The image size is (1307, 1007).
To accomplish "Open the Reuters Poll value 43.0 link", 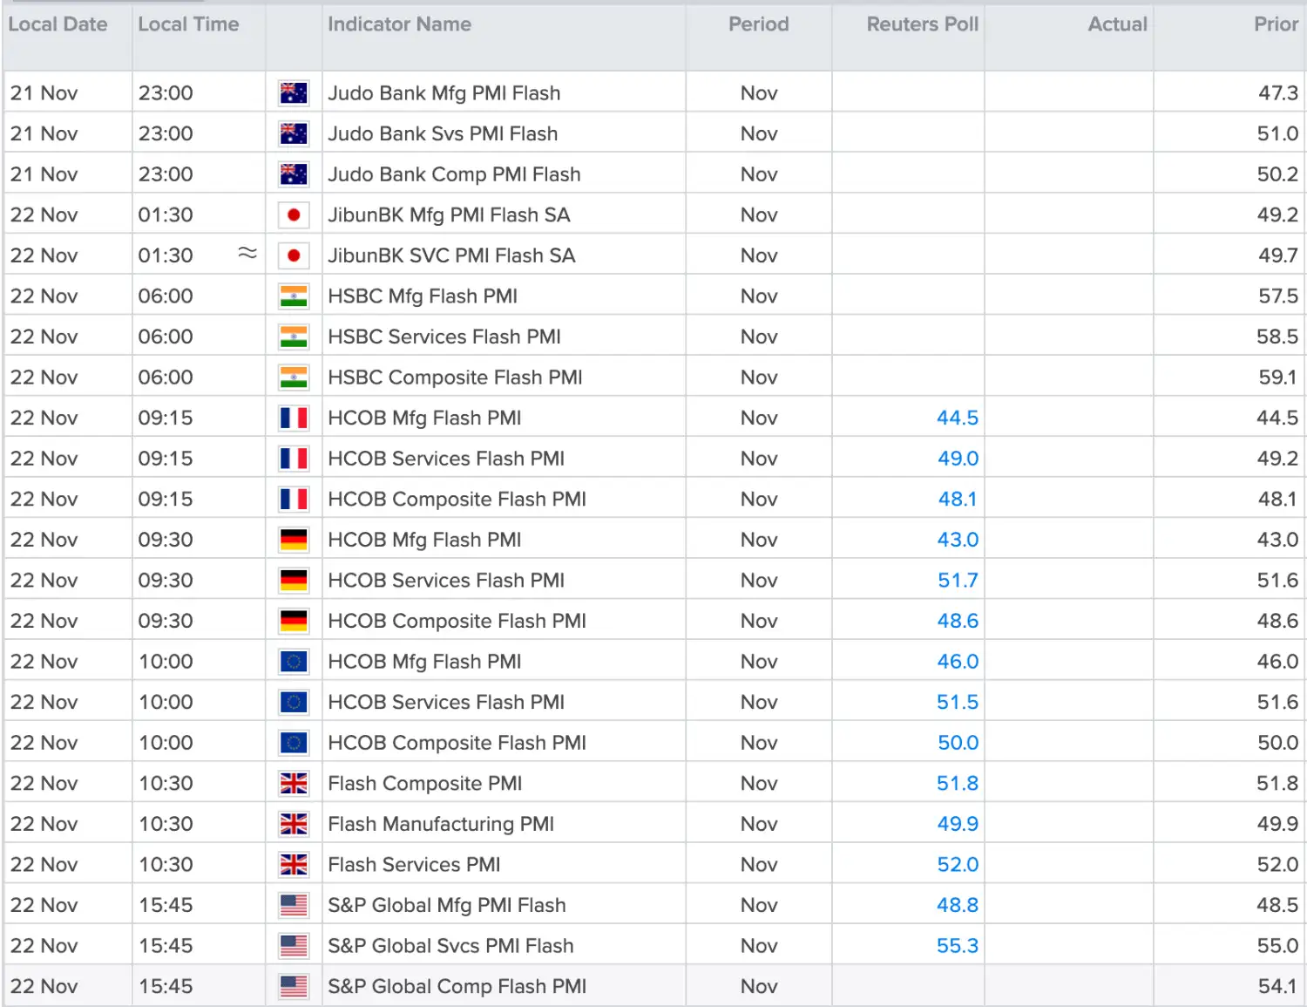I will (x=958, y=540).
